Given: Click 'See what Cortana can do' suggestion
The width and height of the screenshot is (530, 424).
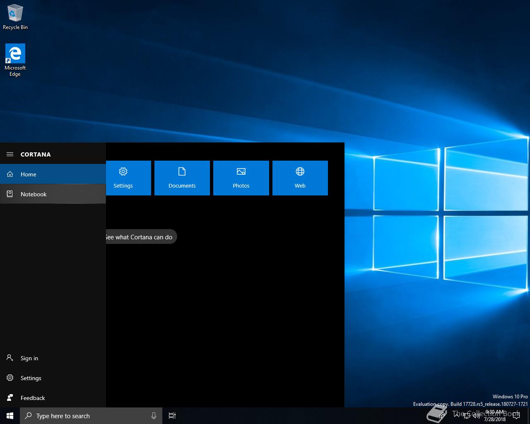Looking at the screenshot, I should click(x=141, y=237).
